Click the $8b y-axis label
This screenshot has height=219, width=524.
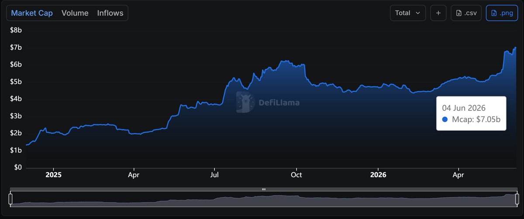pyautogui.click(x=16, y=30)
